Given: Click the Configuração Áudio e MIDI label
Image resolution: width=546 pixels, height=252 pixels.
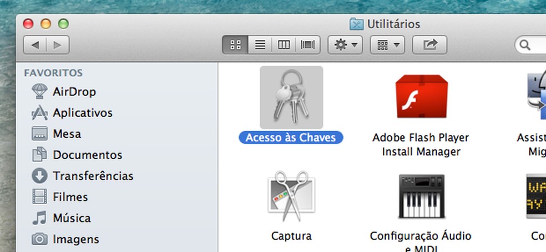Looking at the screenshot, I should (421, 242).
